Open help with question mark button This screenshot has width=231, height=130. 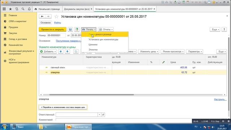coord(224,30)
